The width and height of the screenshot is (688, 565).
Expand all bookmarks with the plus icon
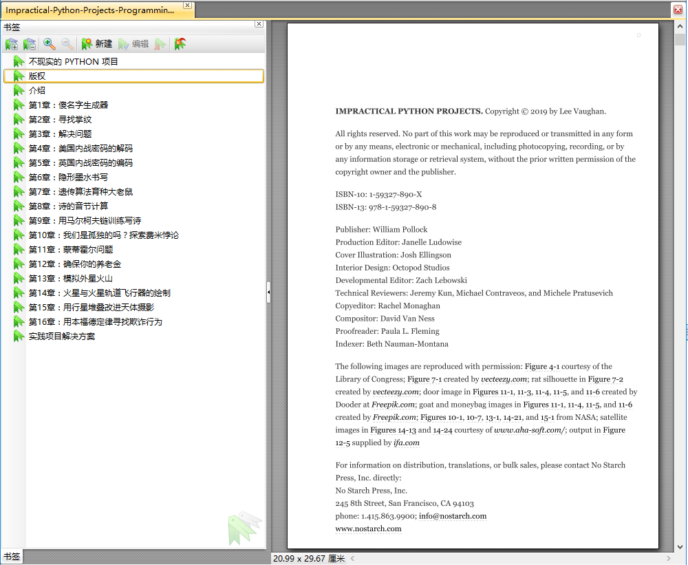tap(12, 44)
